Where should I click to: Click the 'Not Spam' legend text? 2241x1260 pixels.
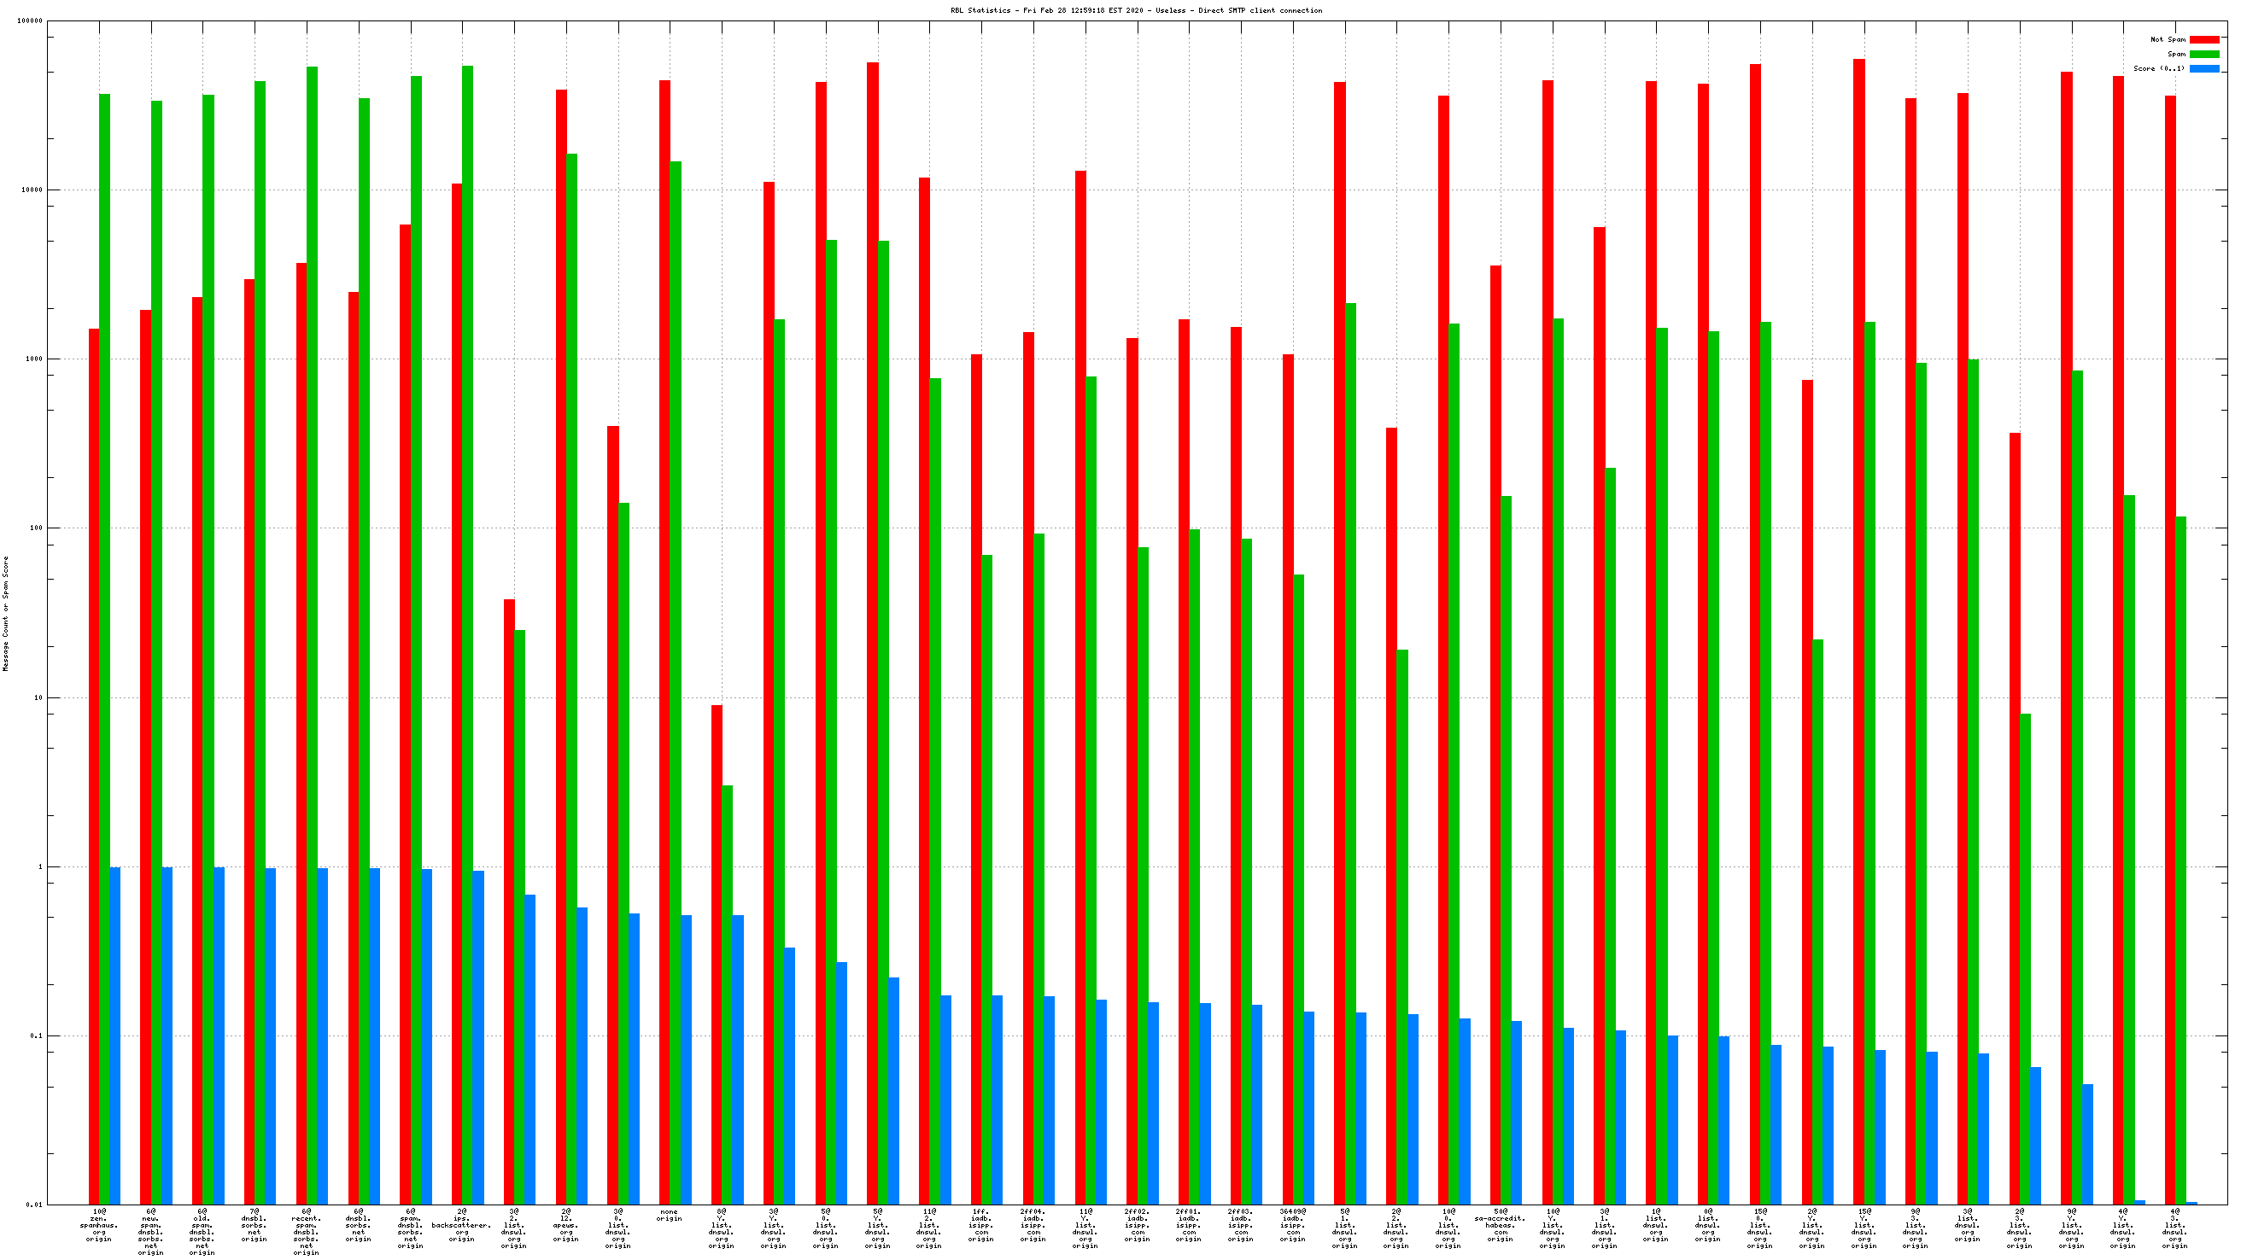[2167, 39]
